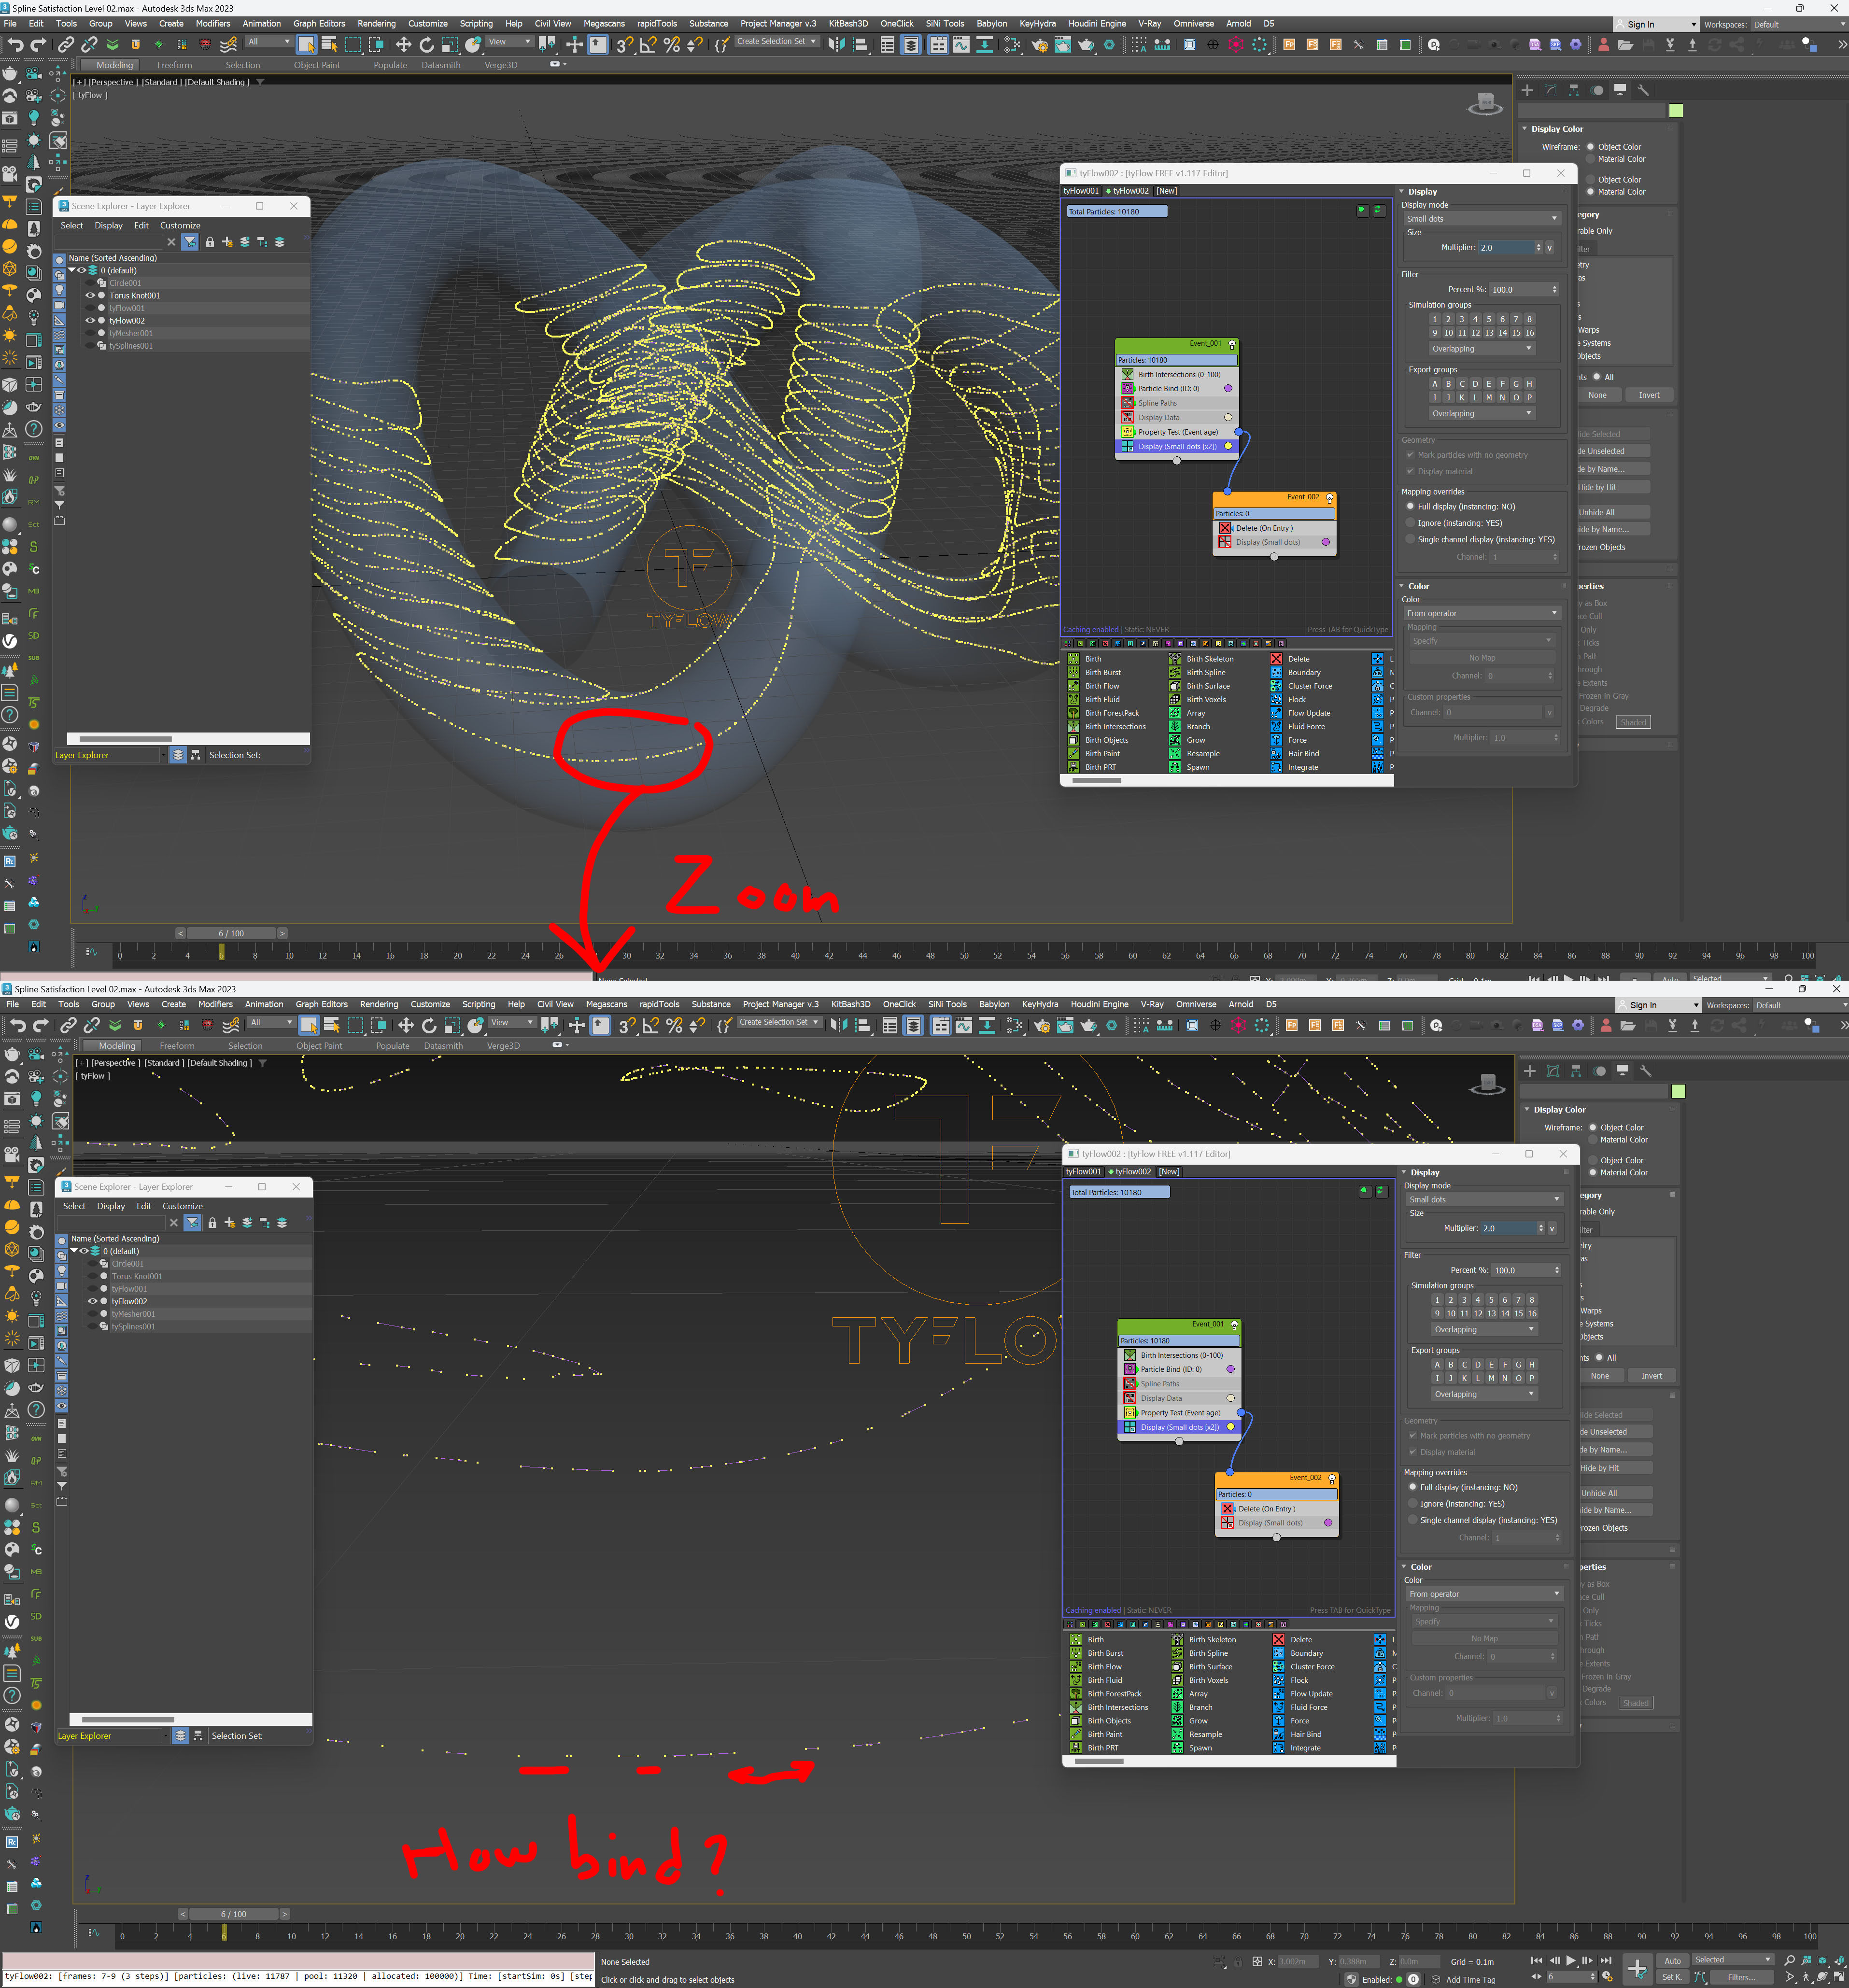The image size is (1849, 1988).
Task: Open V-Ray menu in top screenshot
Action: (1149, 23)
